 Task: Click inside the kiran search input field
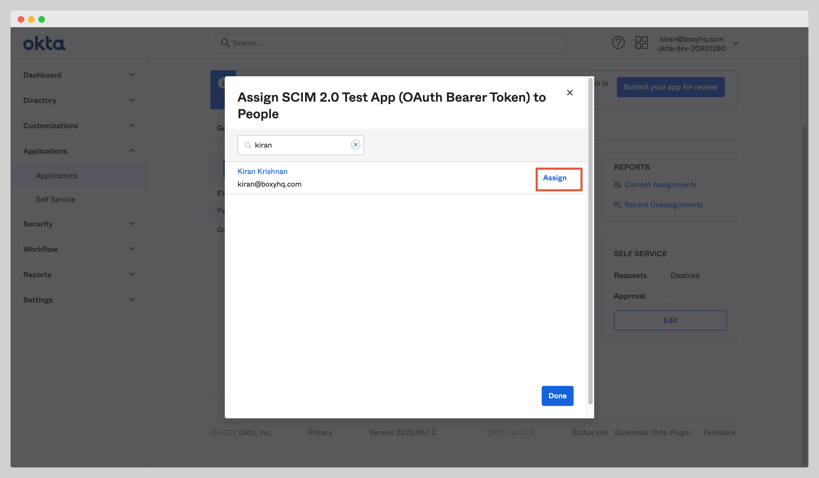click(x=299, y=145)
